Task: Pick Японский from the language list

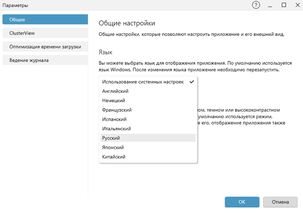Action: (x=113, y=148)
